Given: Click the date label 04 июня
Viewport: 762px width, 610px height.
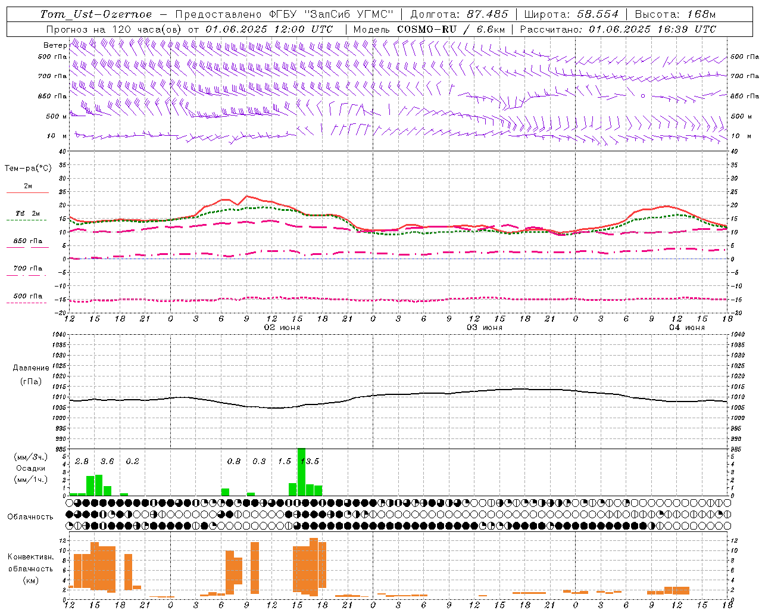Looking at the screenshot, I should pyautogui.click(x=687, y=328).
